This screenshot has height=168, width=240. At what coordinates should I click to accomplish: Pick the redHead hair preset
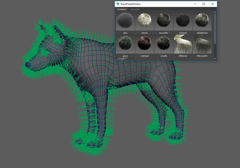(x=144, y=44)
